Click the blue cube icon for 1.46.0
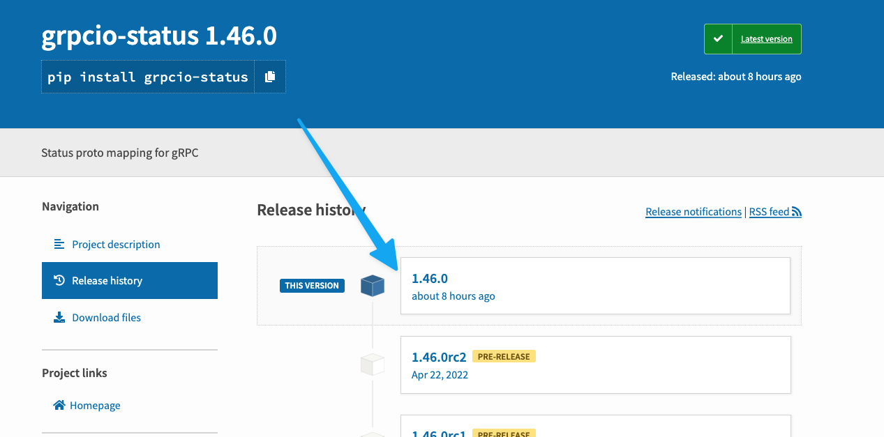 373,285
